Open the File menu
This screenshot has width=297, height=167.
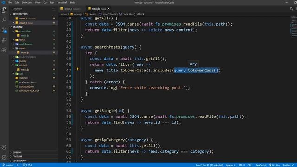(x=9, y=2)
